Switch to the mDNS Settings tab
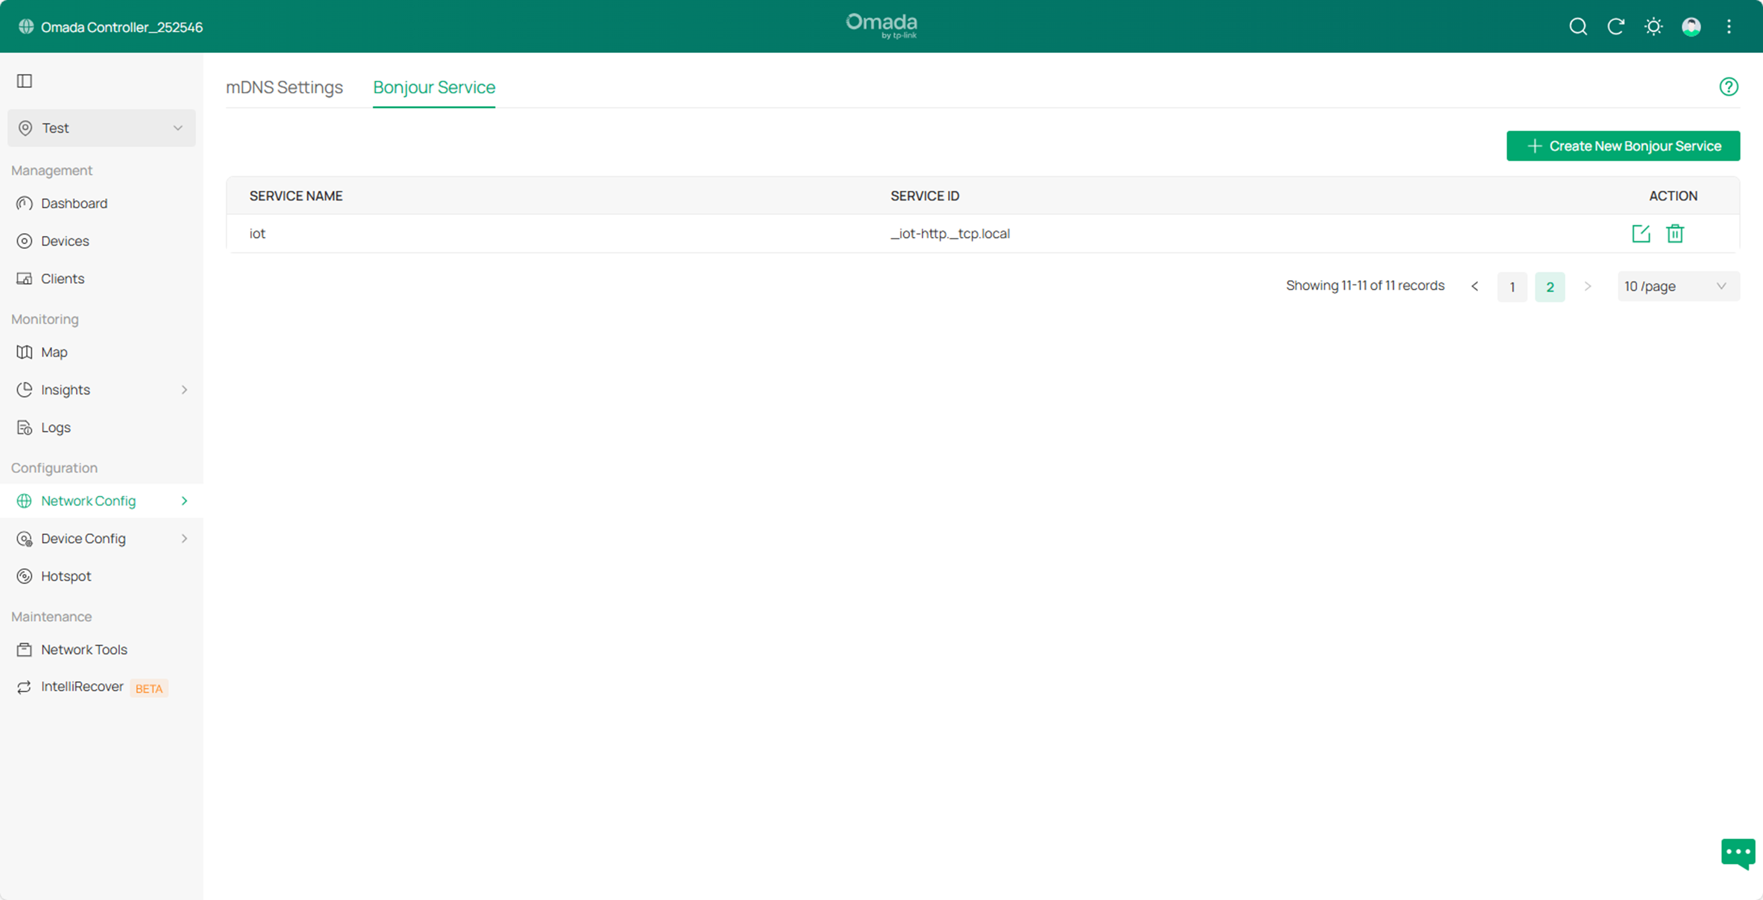This screenshot has height=900, width=1763. click(x=284, y=87)
